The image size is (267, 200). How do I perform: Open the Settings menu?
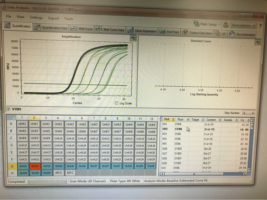(x=36, y=17)
